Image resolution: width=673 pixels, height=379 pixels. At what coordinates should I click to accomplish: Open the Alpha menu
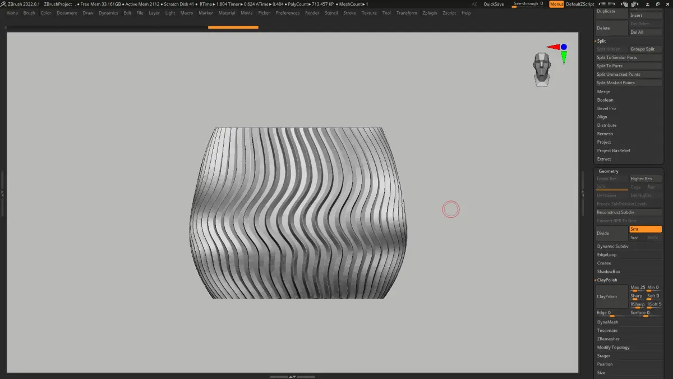(12, 13)
